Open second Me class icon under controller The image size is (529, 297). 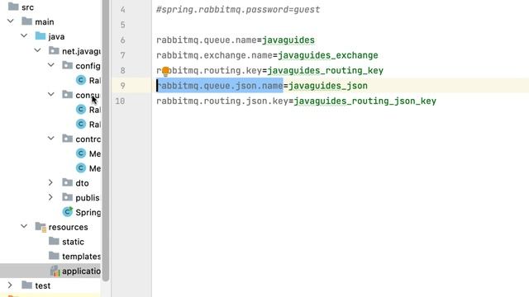[x=81, y=167]
